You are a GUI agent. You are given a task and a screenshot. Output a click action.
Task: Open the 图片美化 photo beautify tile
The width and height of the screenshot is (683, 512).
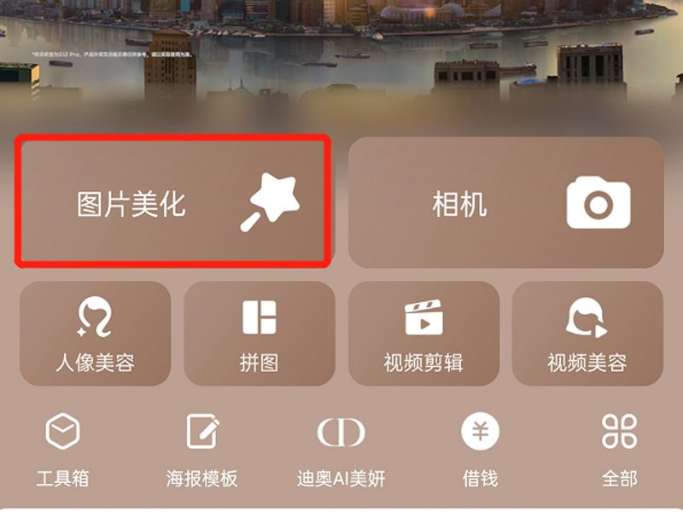(x=173, y=201)
